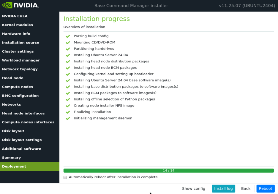The height and width of the screenshot is (194, 278).
Task: Go to Network topology sidebar item
Action: [20, 69]
